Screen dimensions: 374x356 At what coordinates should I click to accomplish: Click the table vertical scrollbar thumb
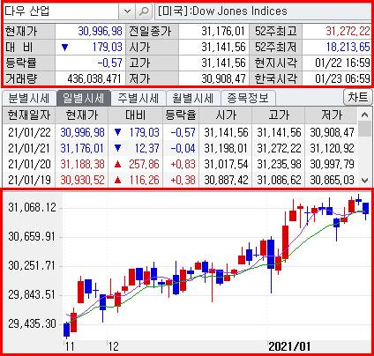coord(364,130)
